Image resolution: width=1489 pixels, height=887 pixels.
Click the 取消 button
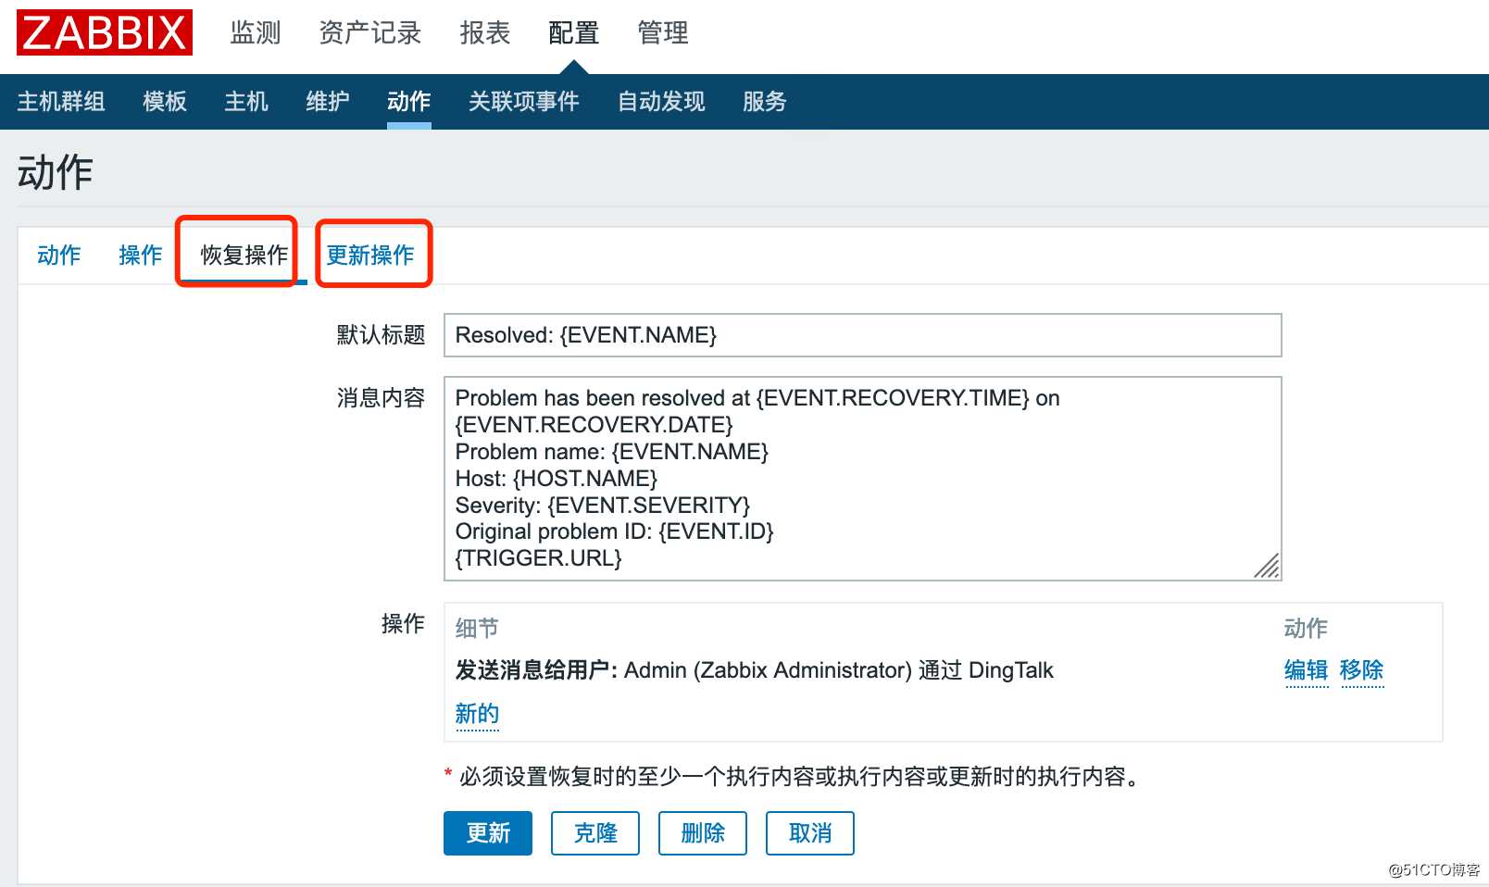810,833
